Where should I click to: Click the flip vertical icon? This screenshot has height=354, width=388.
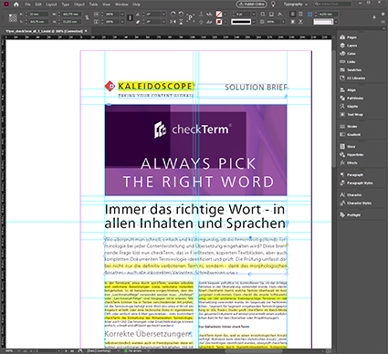pos(181,22)
